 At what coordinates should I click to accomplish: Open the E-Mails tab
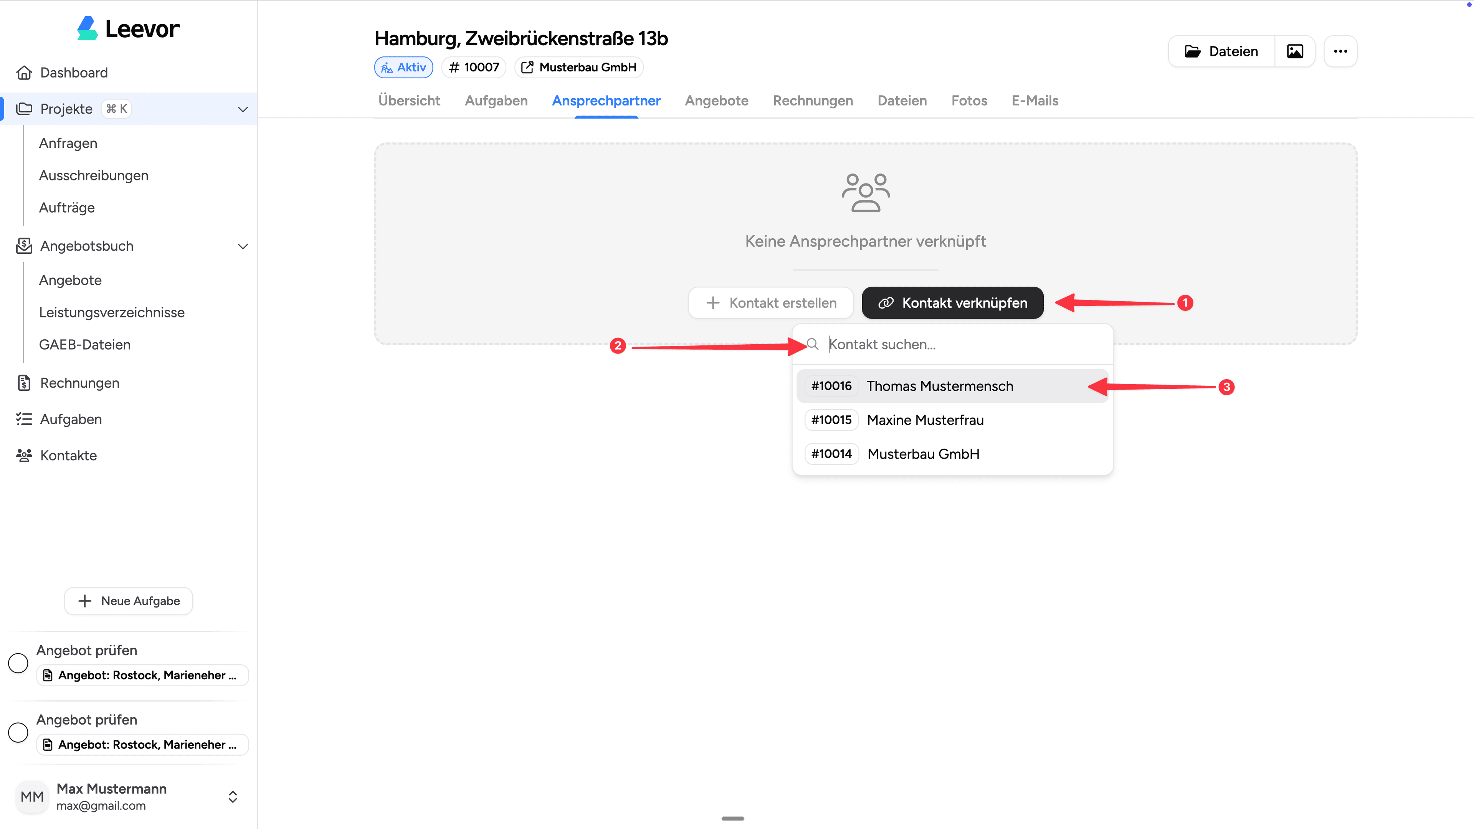coord(1034,101)
